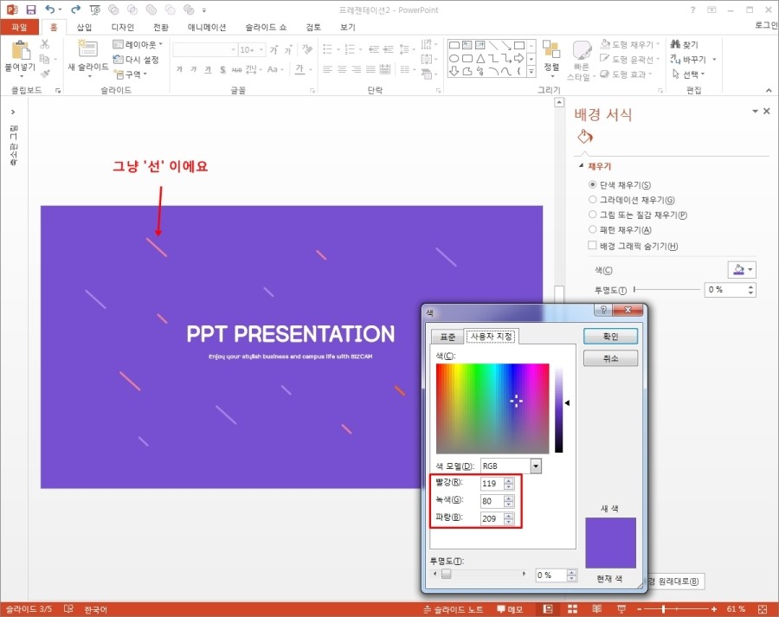Click the Save icon in quick access toolbar
Viewport: 779px width, 617px height.
point(31,10)
